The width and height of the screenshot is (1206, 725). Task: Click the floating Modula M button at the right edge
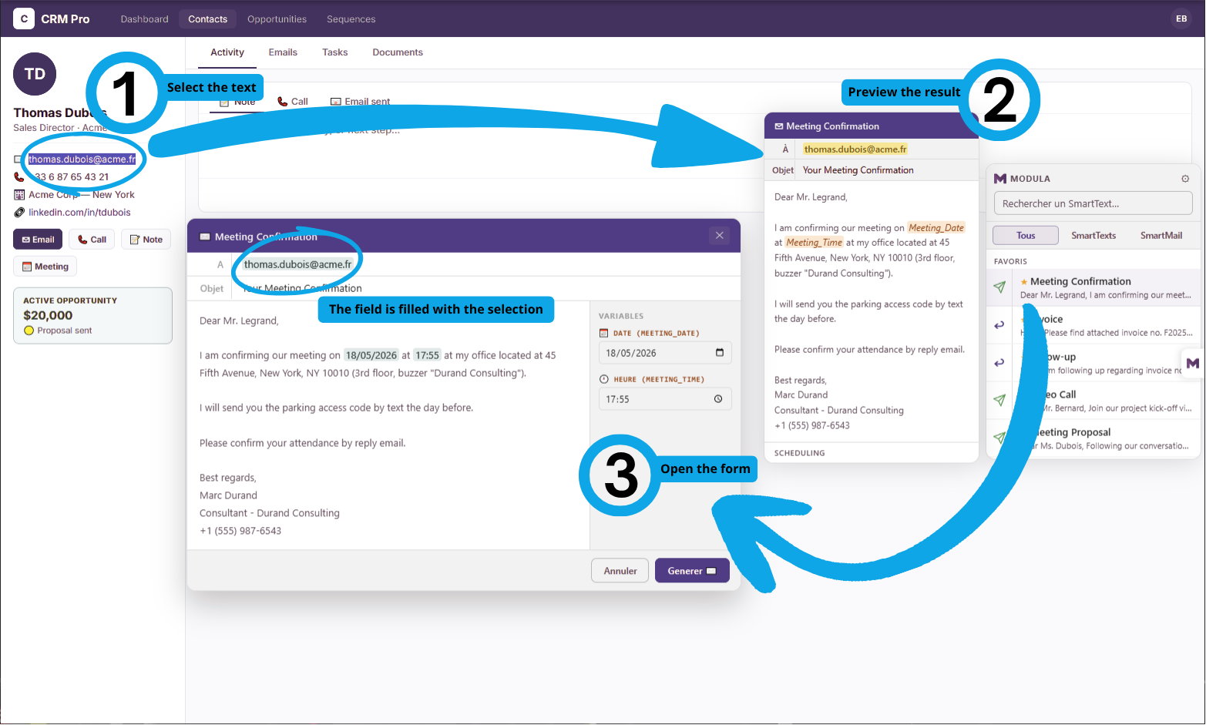[x=1193, y=363]
